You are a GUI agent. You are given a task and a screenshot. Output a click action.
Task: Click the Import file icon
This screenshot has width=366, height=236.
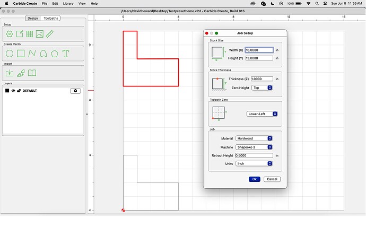point(10,73)
